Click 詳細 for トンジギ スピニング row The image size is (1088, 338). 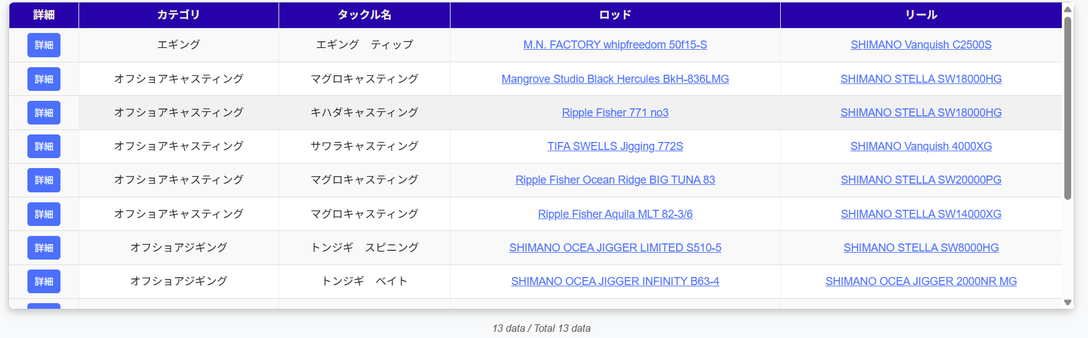44,248
